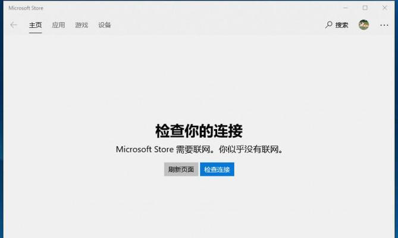Switch to the 应用 tab
The height and width of the screenshot is (238, 398).
click(x=58, y=25)
